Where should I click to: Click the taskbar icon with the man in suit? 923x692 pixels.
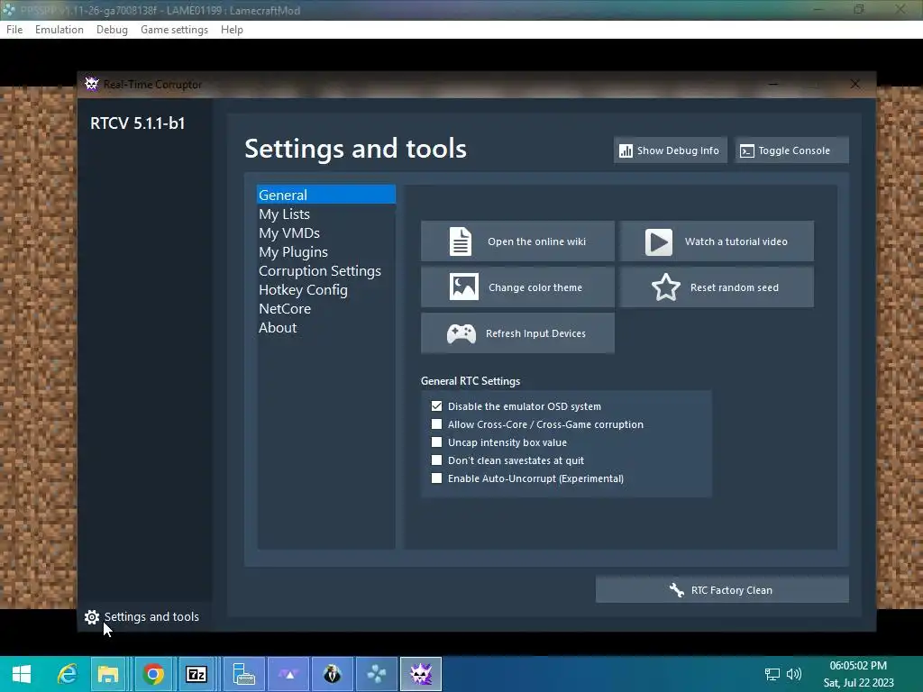click(333, 674)
